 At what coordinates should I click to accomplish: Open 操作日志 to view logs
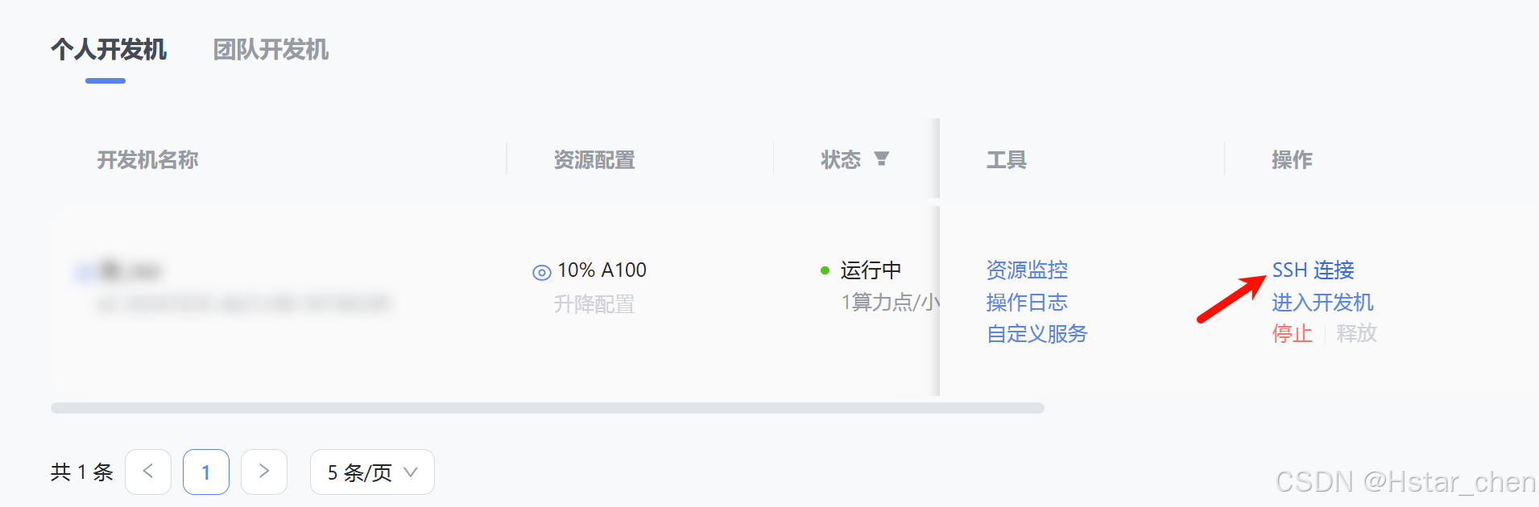[x=1027, y=302]
